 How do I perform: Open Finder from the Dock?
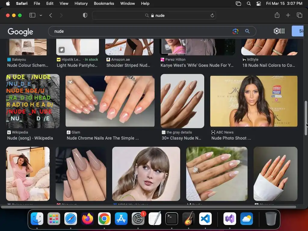37,219
